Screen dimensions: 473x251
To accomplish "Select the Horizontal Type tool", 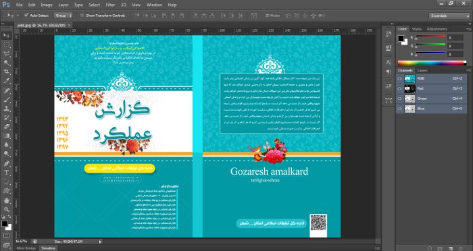I will pos(7,173).
